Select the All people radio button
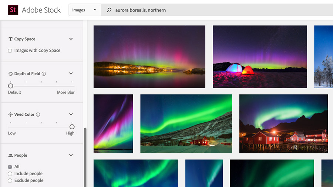This screenshot has width=333, height=187. click(10, 167)
